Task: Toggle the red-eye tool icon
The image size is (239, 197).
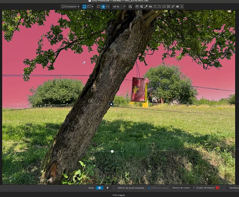Action: [x=178, y=7]
